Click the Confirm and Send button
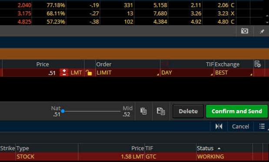 pyautogui.click(x=237, y=111)
